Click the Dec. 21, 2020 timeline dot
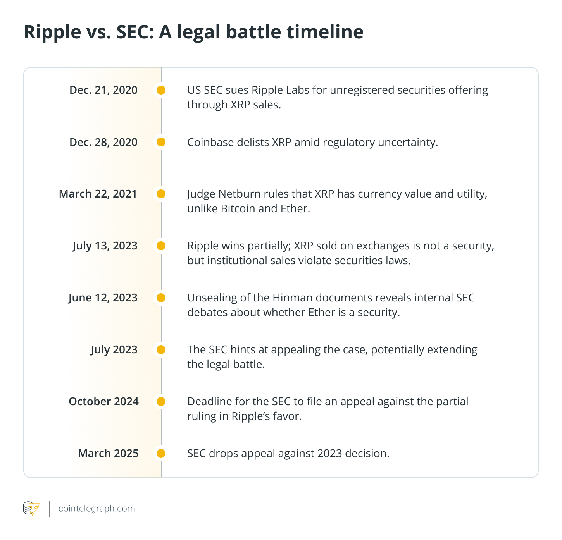 161,90
